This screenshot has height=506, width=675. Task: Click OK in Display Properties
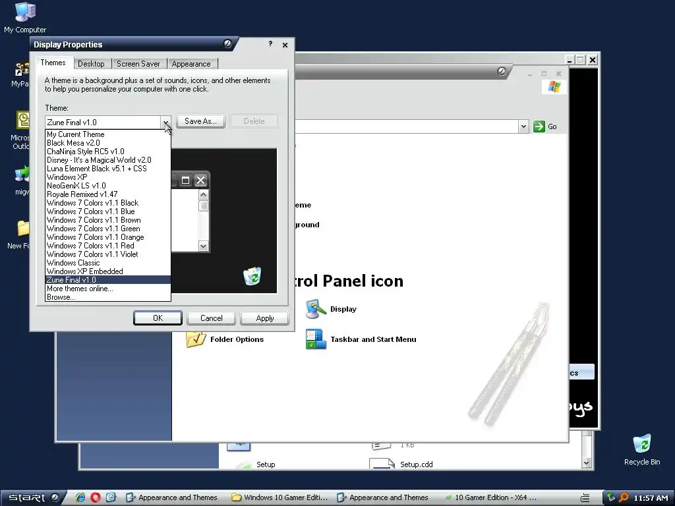(158, 318)
